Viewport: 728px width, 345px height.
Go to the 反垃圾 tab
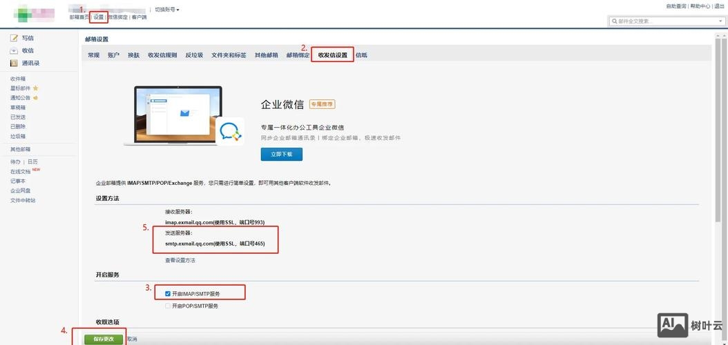click(194, 55)
